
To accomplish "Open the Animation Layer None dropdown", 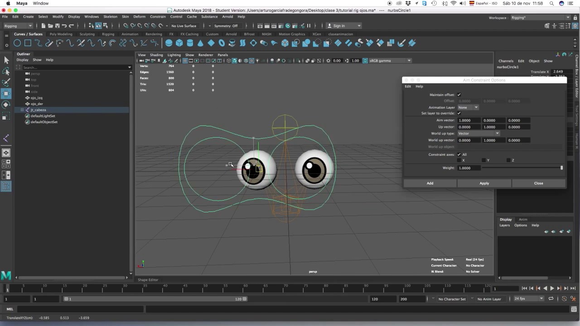I will pos(468,107).
